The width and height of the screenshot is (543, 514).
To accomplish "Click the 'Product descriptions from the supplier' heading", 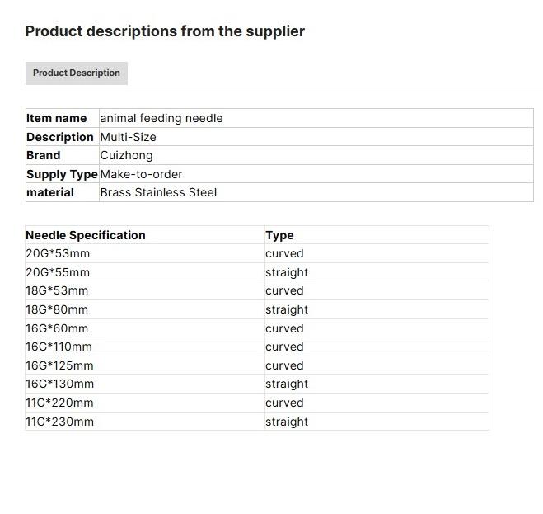I will pyautogui.click(x=165, y=31).
